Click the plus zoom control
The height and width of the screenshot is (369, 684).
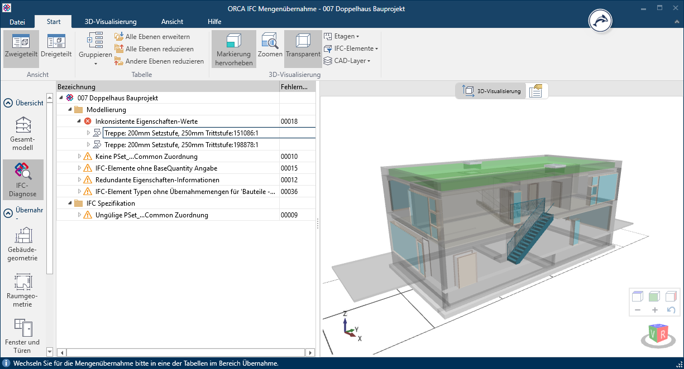[655, 310]
